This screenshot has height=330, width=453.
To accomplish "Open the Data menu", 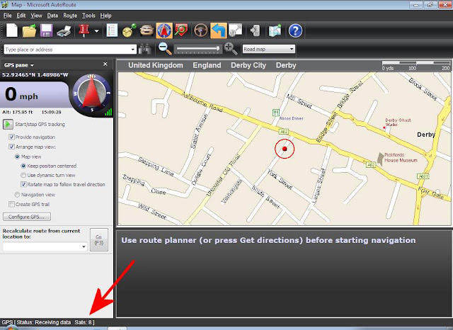I will tap(52, 16).
